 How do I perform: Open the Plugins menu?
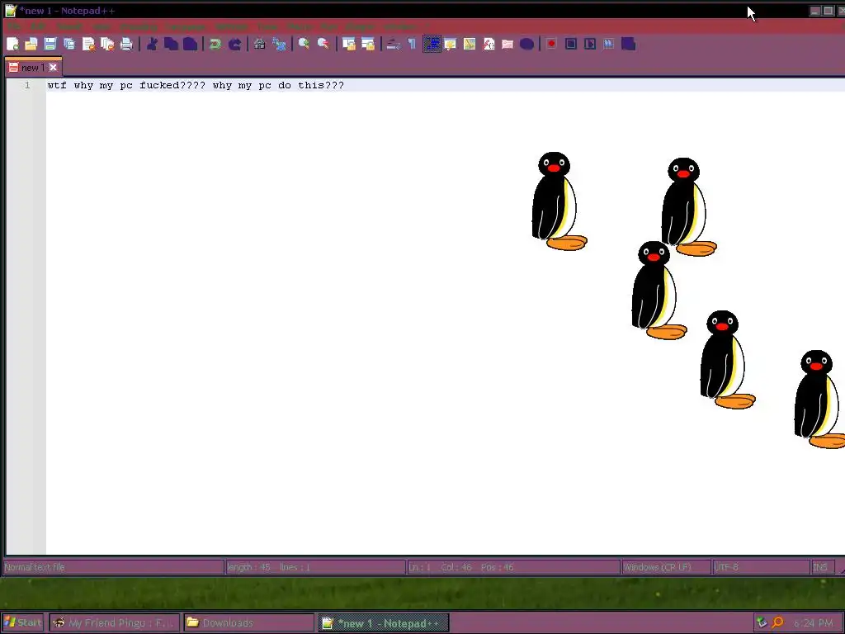point(360,26)
